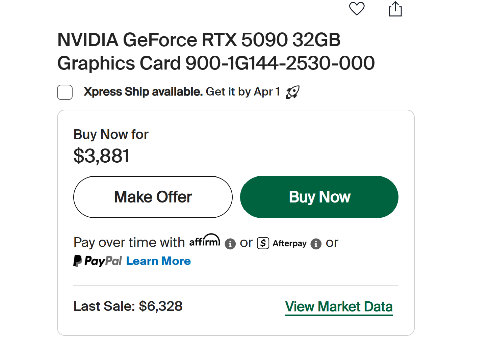Click the heart favorite icon
491x353 pixels.
click(x=357, y=9)
